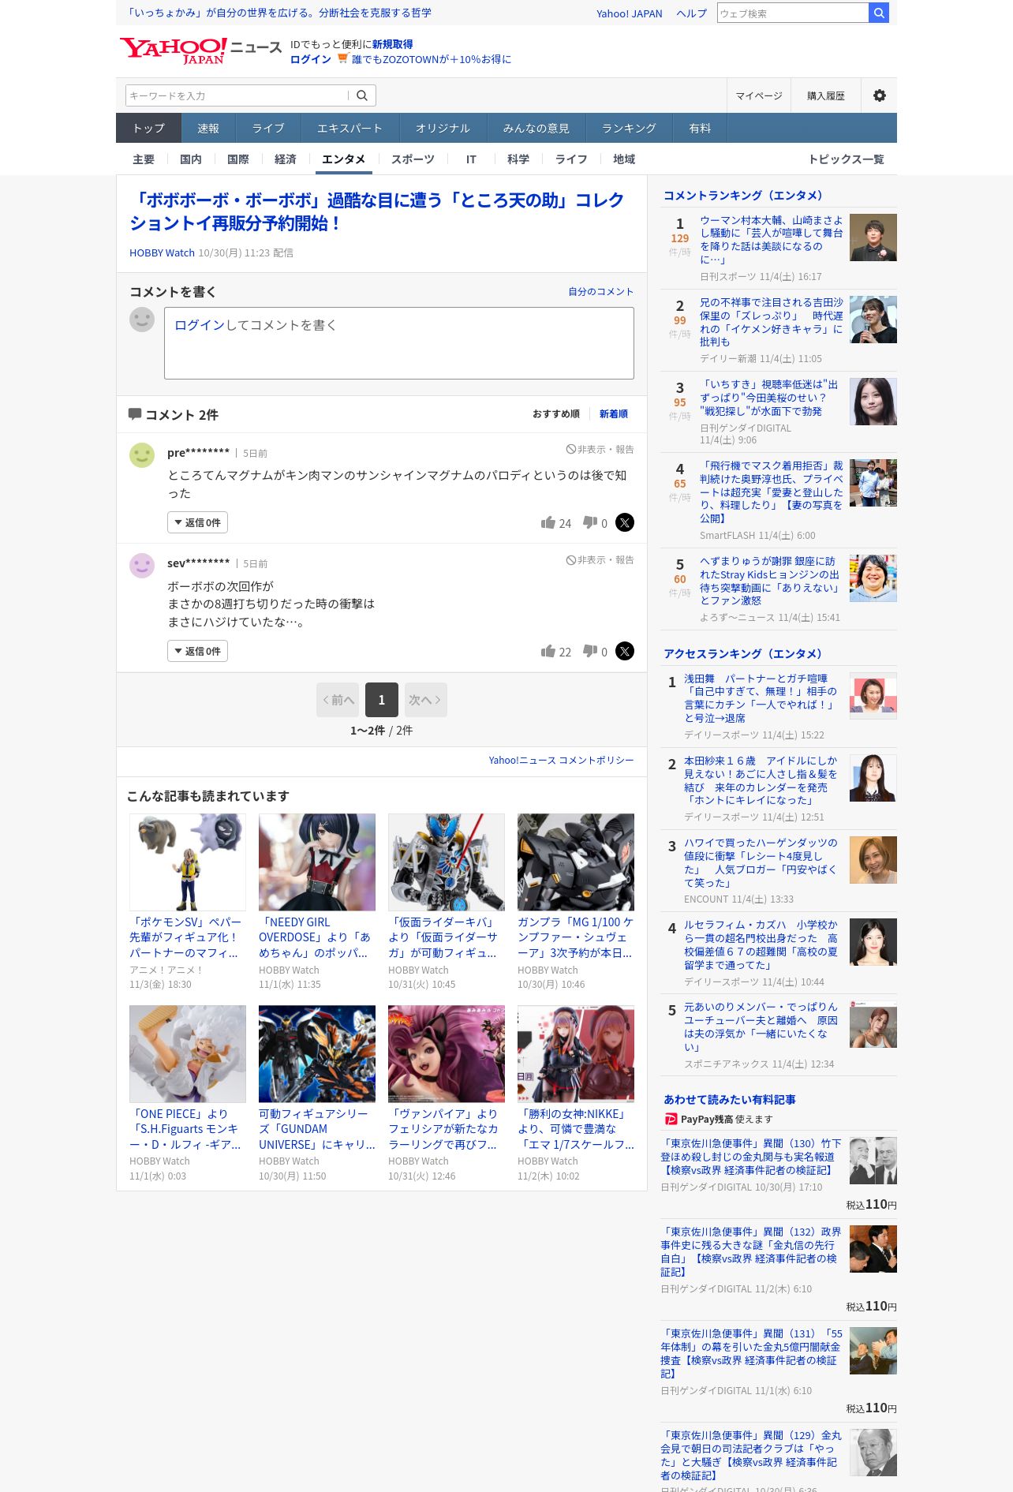Click the 前へ pagination button
Image resolution: width=1013 pixels, height=1492 pixels.
tap(338, 700)
